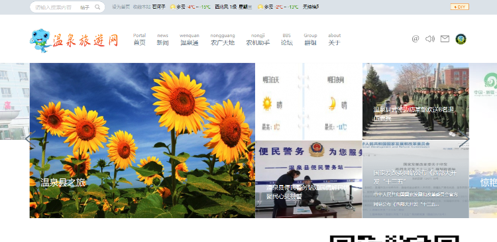
Task: Open the 群组 Group menu item
Action: point(310,39)
